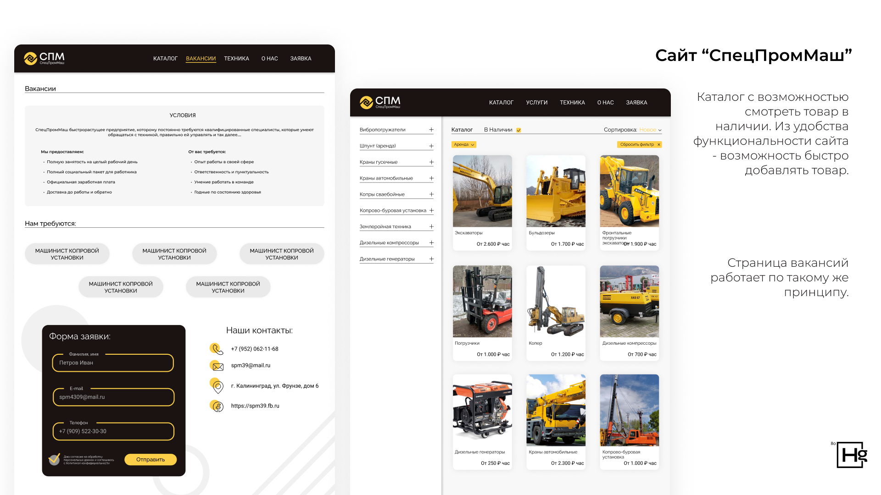
Task: Click price От 250 ₽ час
Action: tap(495, 463)
